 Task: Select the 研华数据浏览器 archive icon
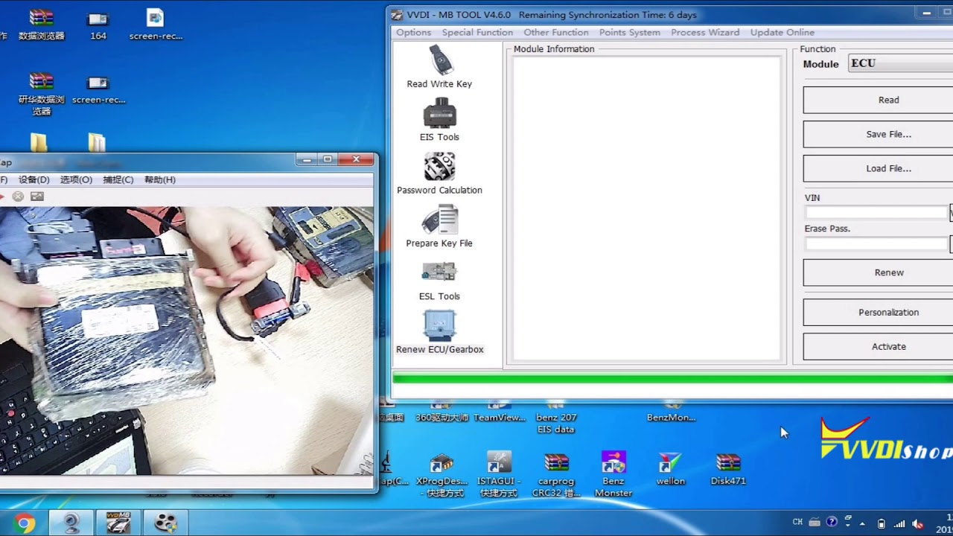tap(42, 94)
